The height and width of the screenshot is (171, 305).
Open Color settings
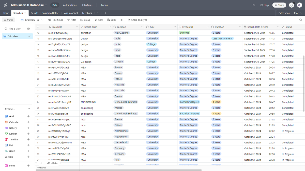[112, 20]
